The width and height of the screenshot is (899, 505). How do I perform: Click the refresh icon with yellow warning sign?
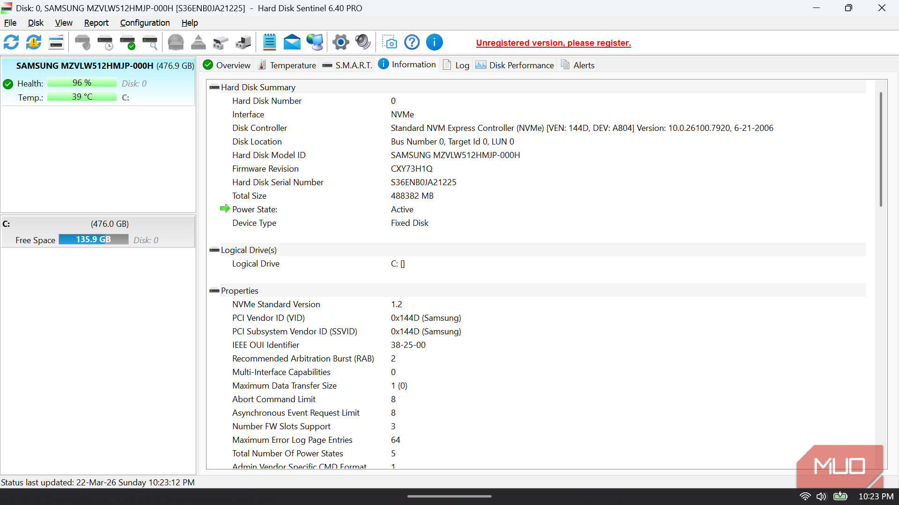tap(34, 43)
